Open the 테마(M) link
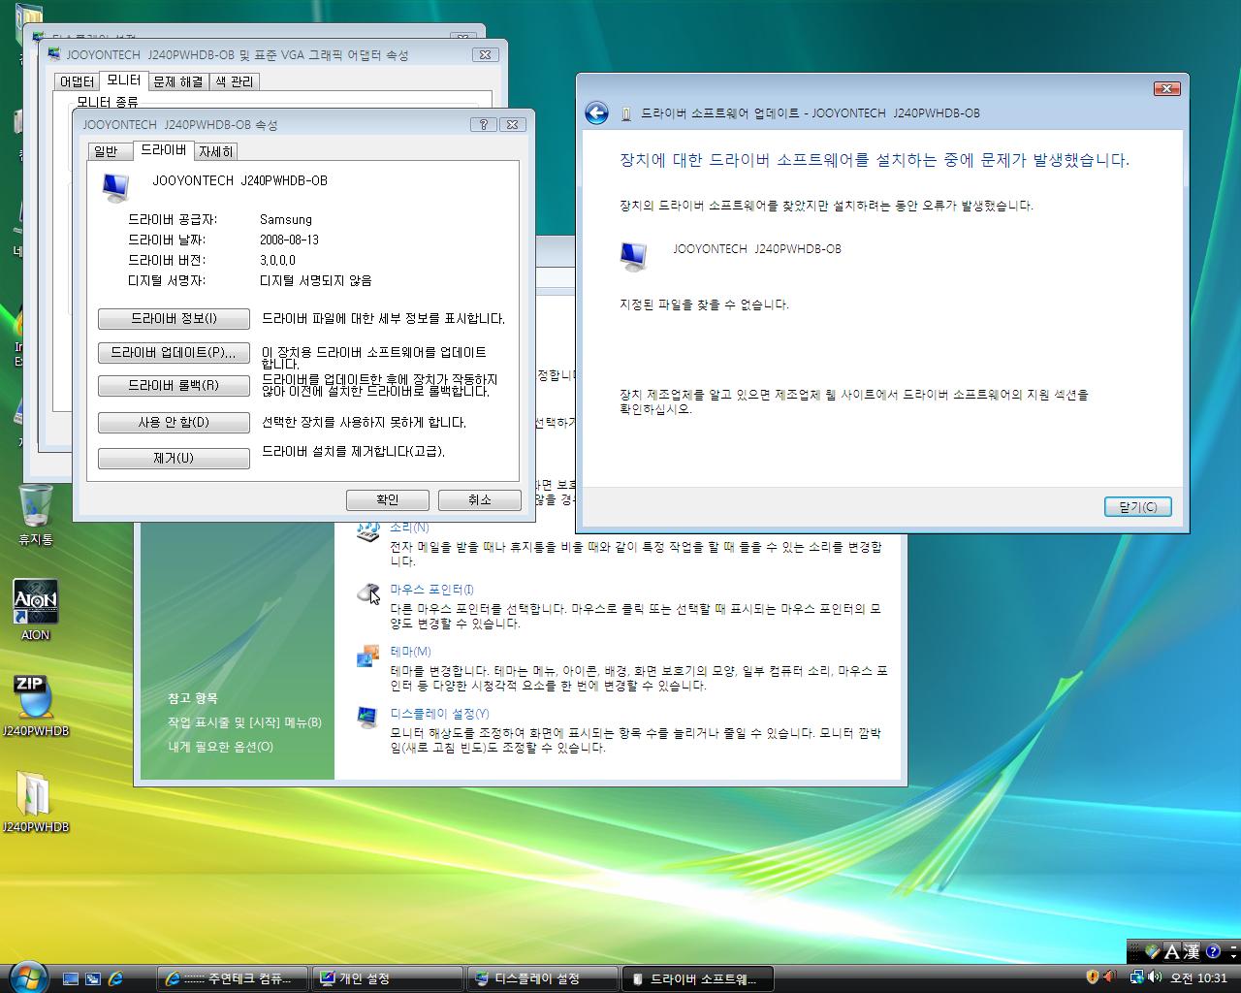Screen dimensions: 1241x993 [410, 652]
